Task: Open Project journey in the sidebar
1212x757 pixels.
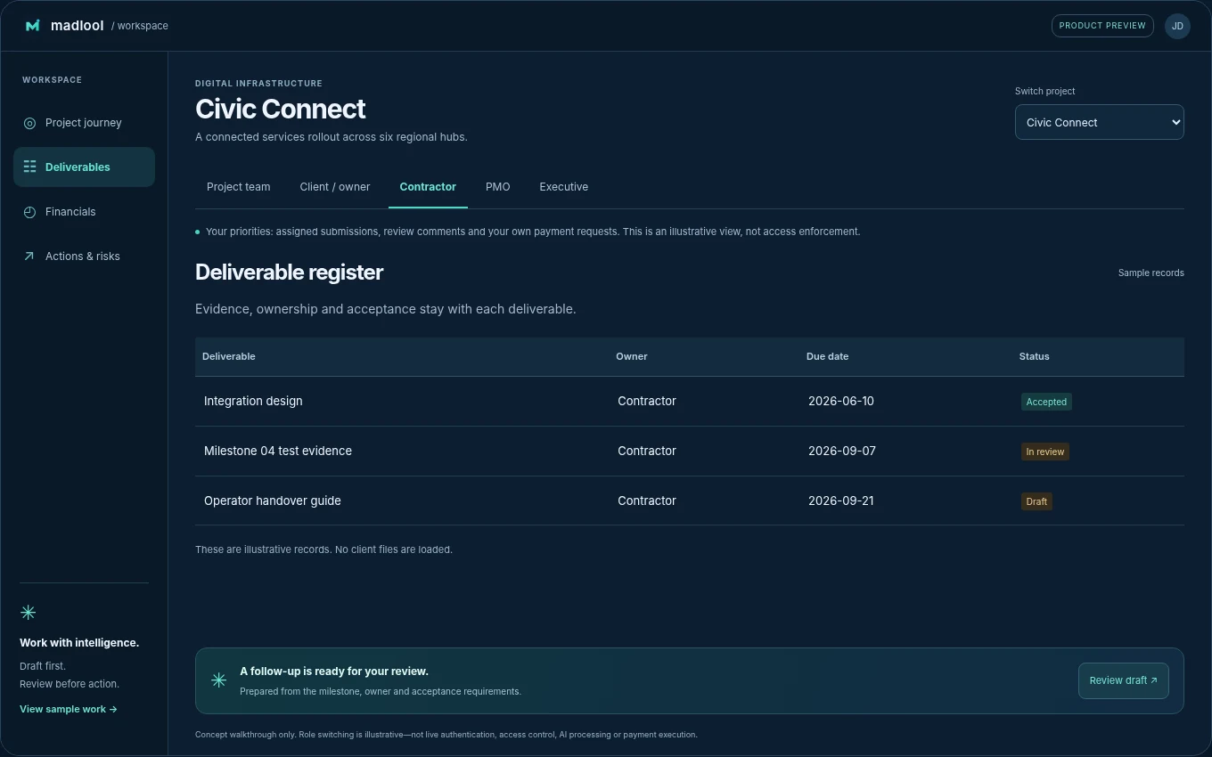Action: [84, 123]
